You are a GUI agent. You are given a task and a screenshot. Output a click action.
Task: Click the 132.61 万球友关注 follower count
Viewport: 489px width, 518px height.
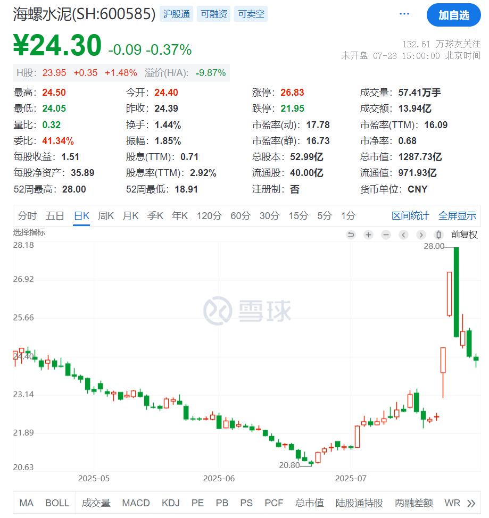442,44
